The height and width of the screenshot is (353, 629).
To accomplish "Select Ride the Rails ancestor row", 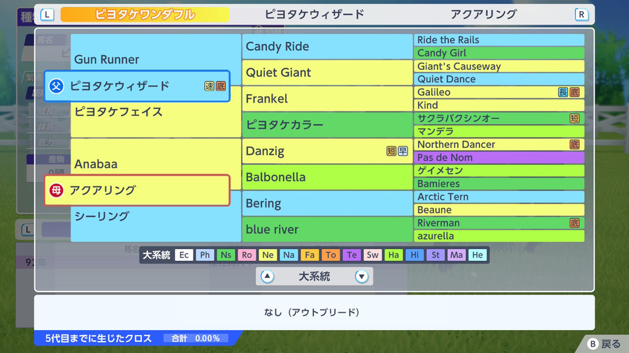I will tap(499, 40).
